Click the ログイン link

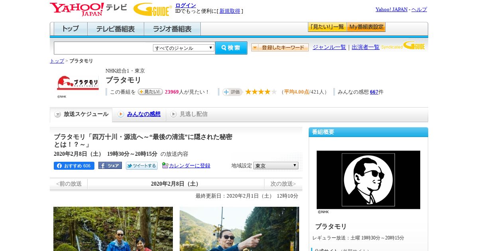click(x=186, y=5)
